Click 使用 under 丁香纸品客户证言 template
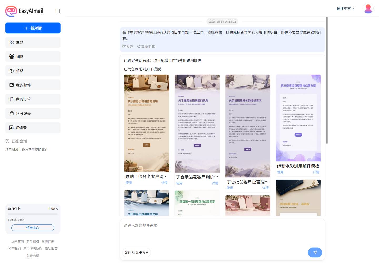 pyautogui.click(x=230, y=188)
